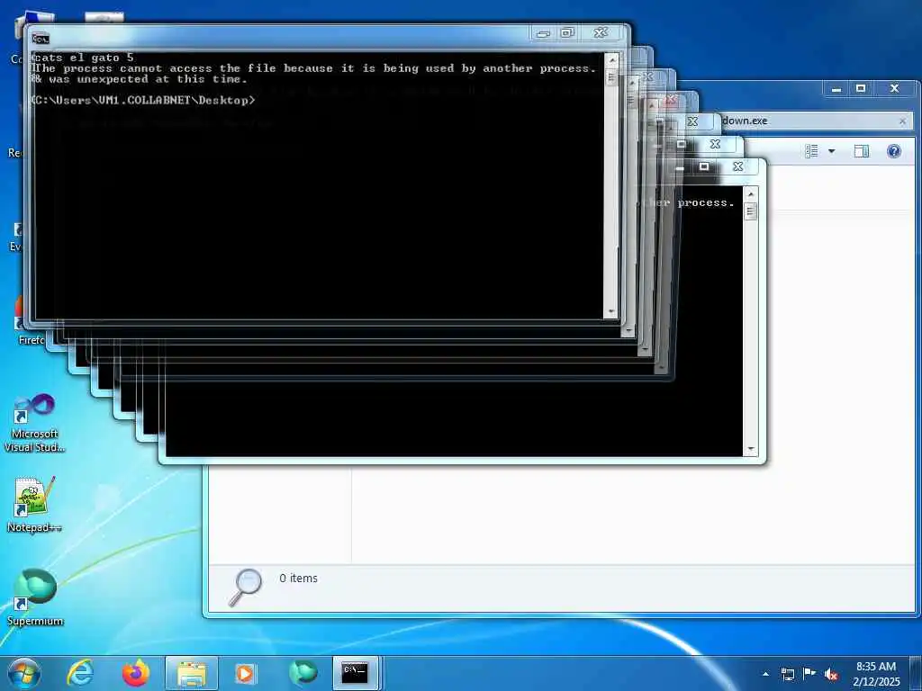Click scroll up arrow in rearmost console

click(x=750, y=193)
